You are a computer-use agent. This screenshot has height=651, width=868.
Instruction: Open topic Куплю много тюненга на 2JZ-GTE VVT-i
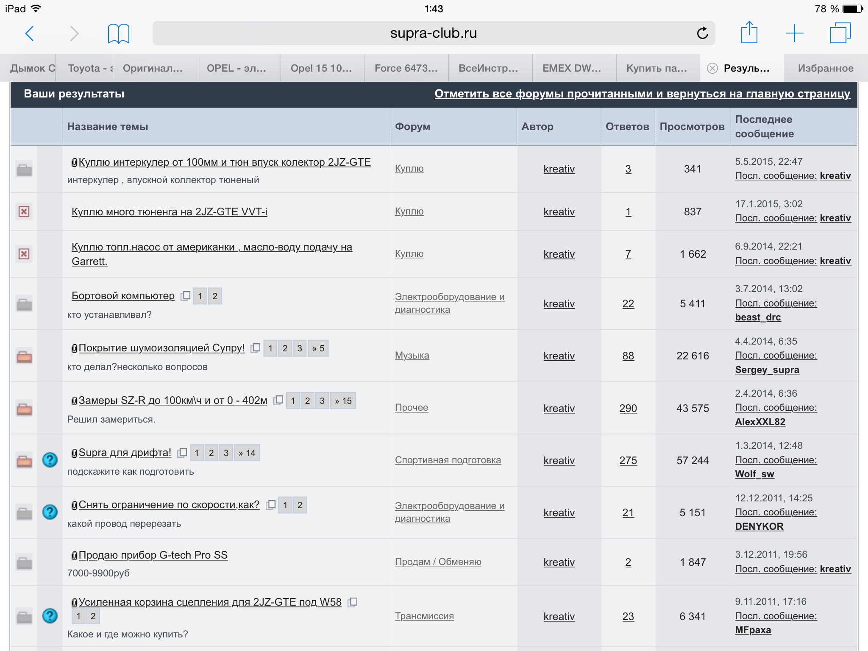pos(169,211)
